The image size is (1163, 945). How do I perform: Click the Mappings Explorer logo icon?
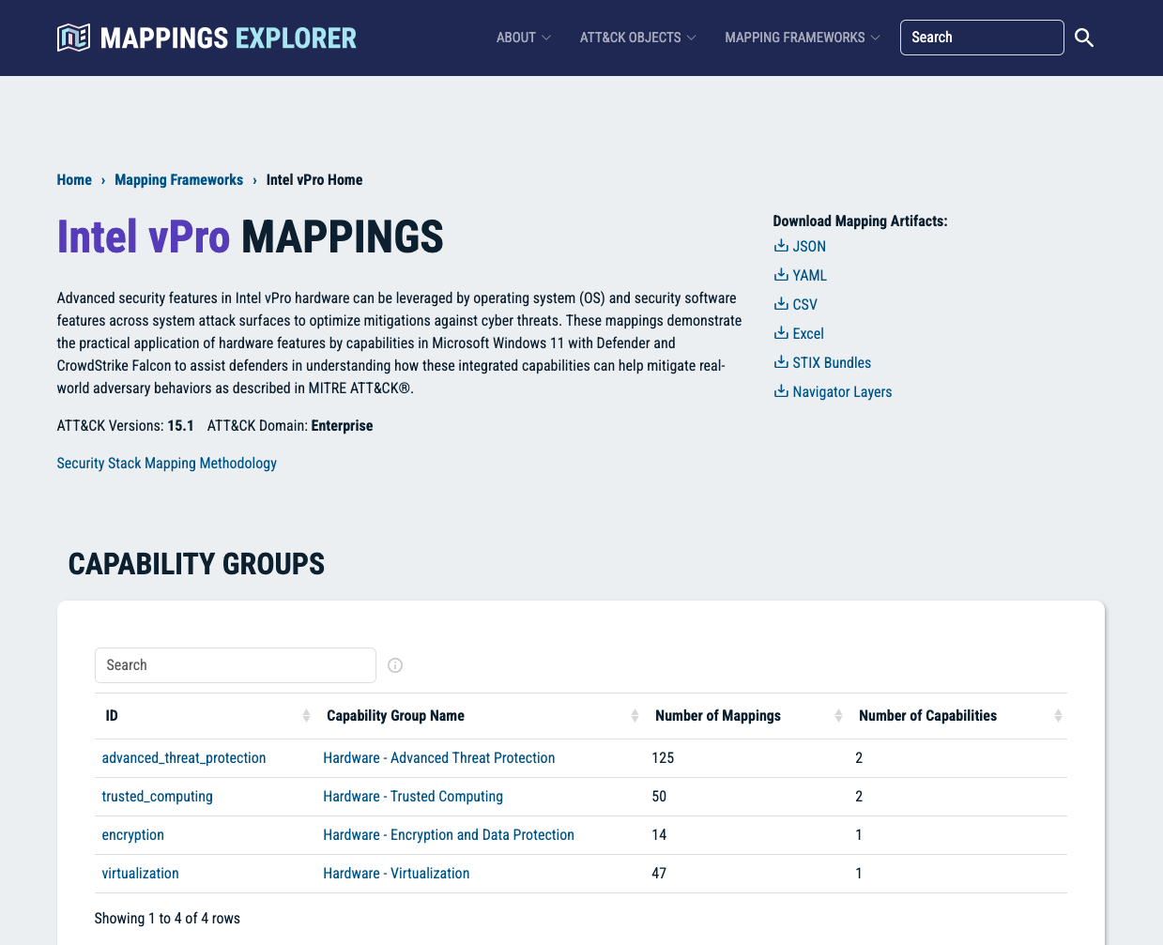point(74,38)
